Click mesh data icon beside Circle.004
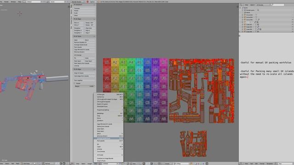 click(x=256, y=15)
